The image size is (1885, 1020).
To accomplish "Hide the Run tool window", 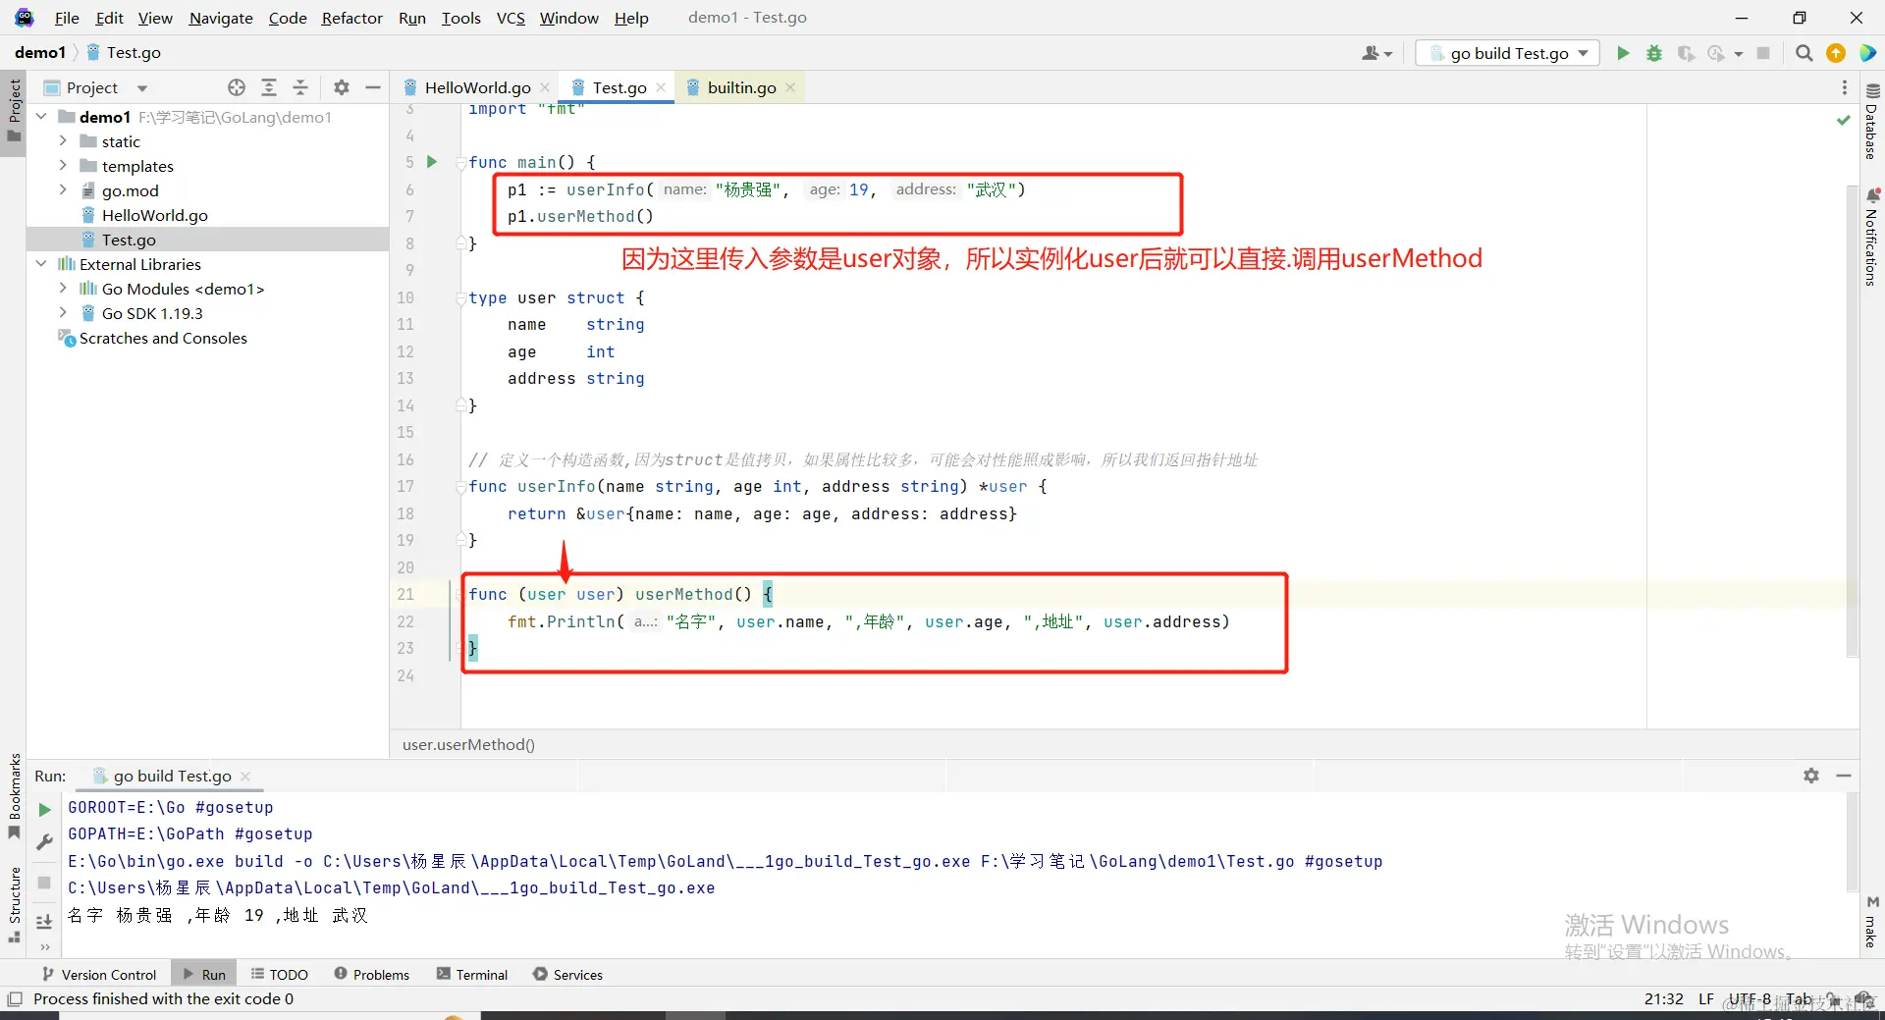I will (x=1844, y=776).
